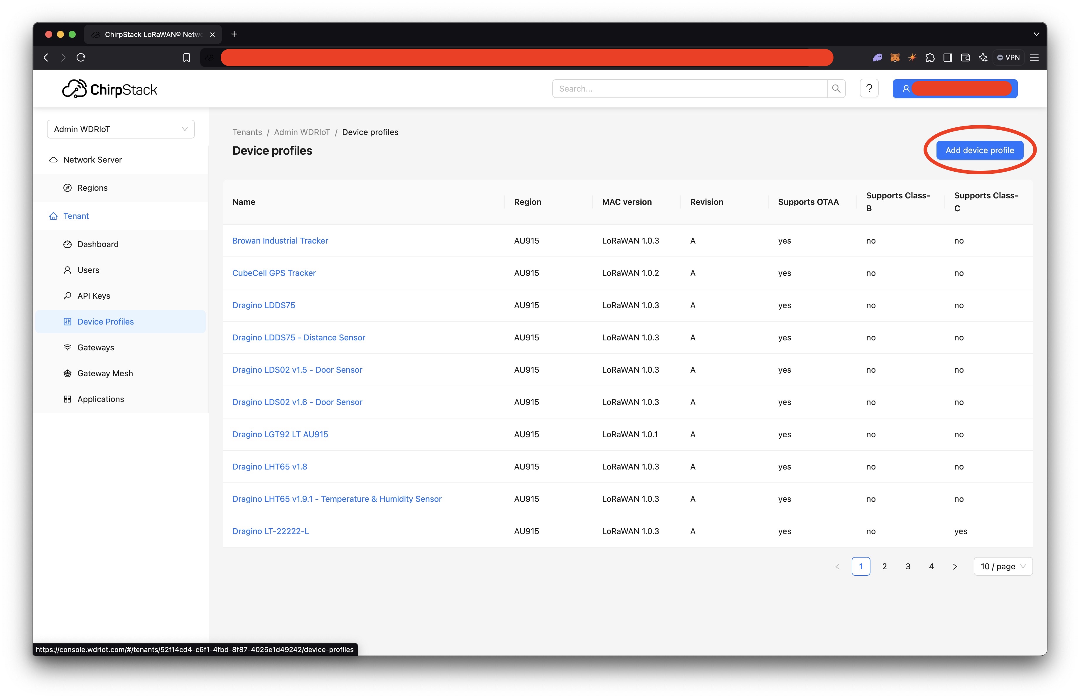
Task: Click the Leo AI sparkle icon
Action: (x=983, y=58)
